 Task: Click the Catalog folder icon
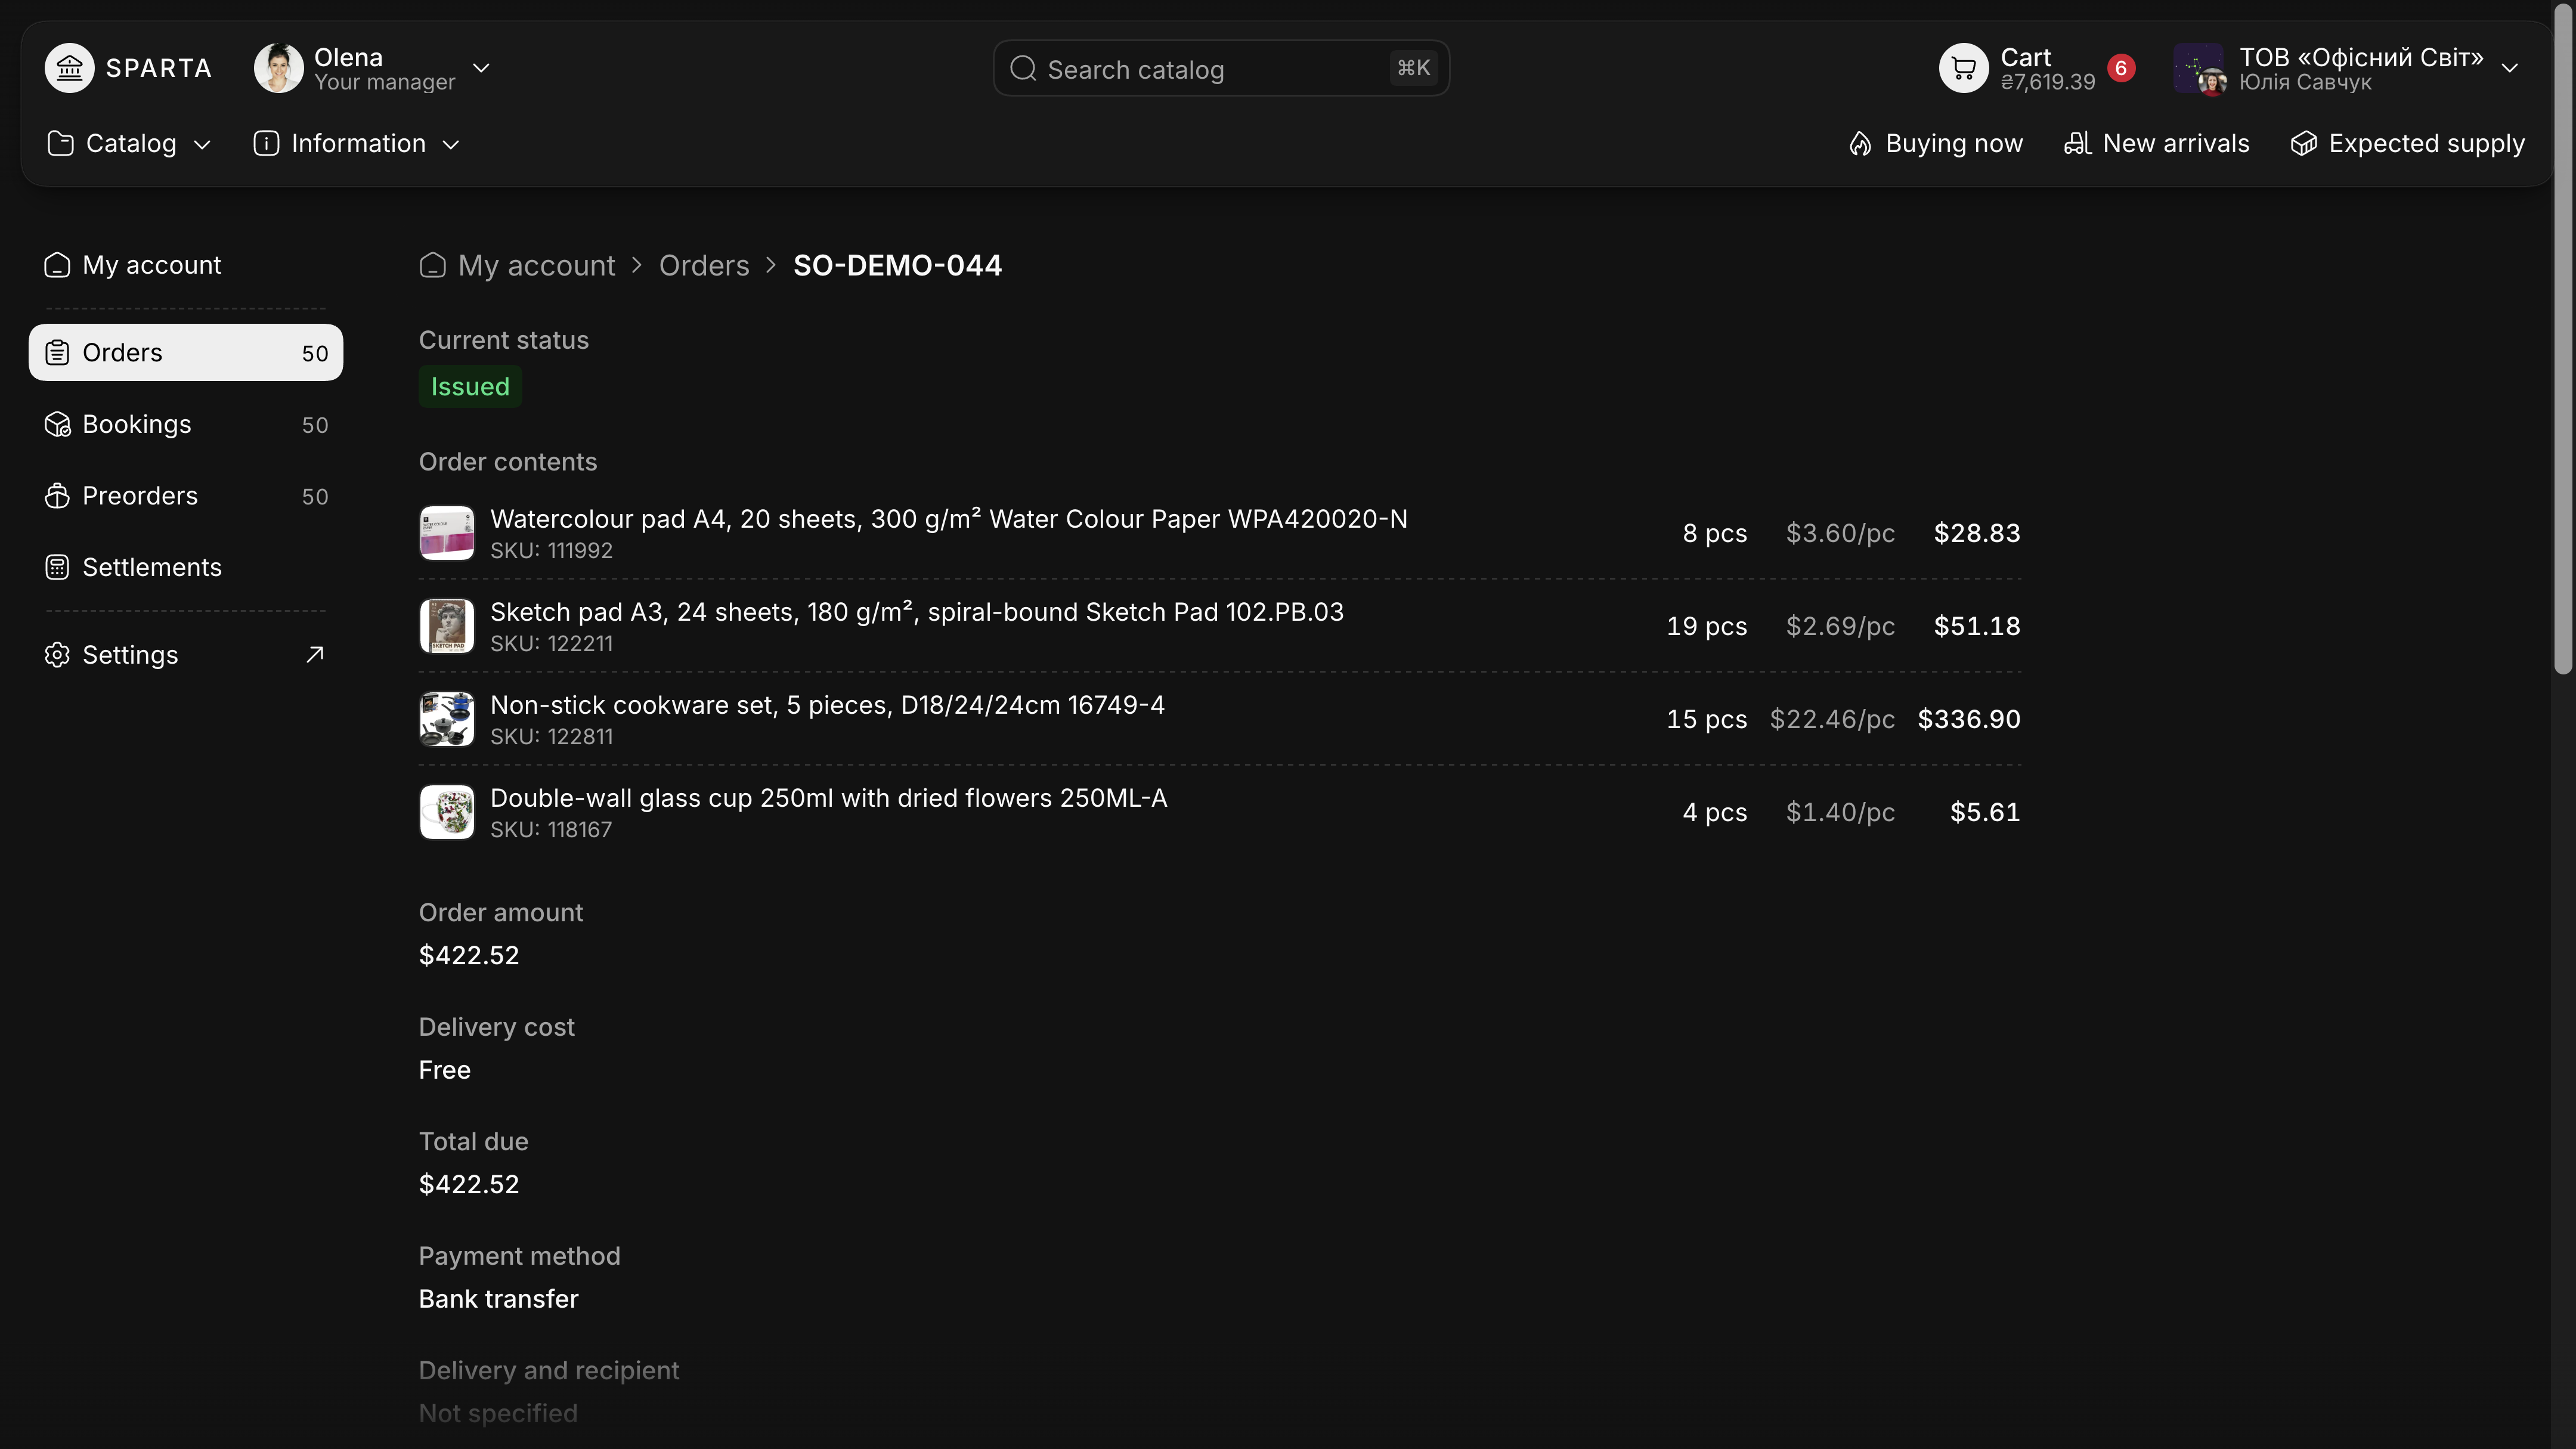click(x=60, y=144)
